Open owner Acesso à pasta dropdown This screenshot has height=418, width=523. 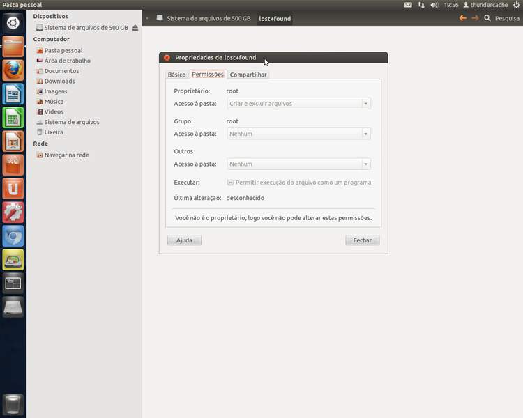point(298,104)
